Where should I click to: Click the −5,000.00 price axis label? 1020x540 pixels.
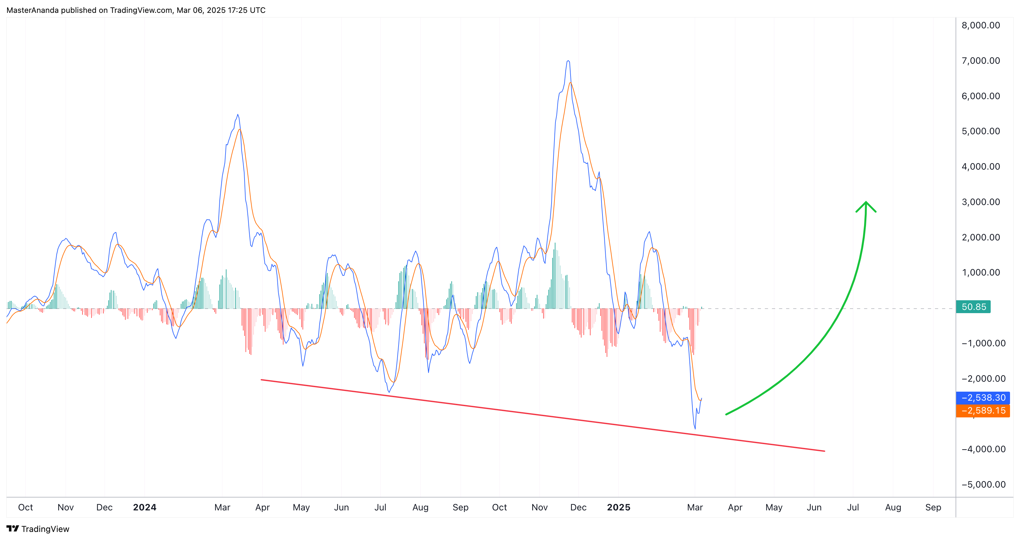tap(984, 485)
